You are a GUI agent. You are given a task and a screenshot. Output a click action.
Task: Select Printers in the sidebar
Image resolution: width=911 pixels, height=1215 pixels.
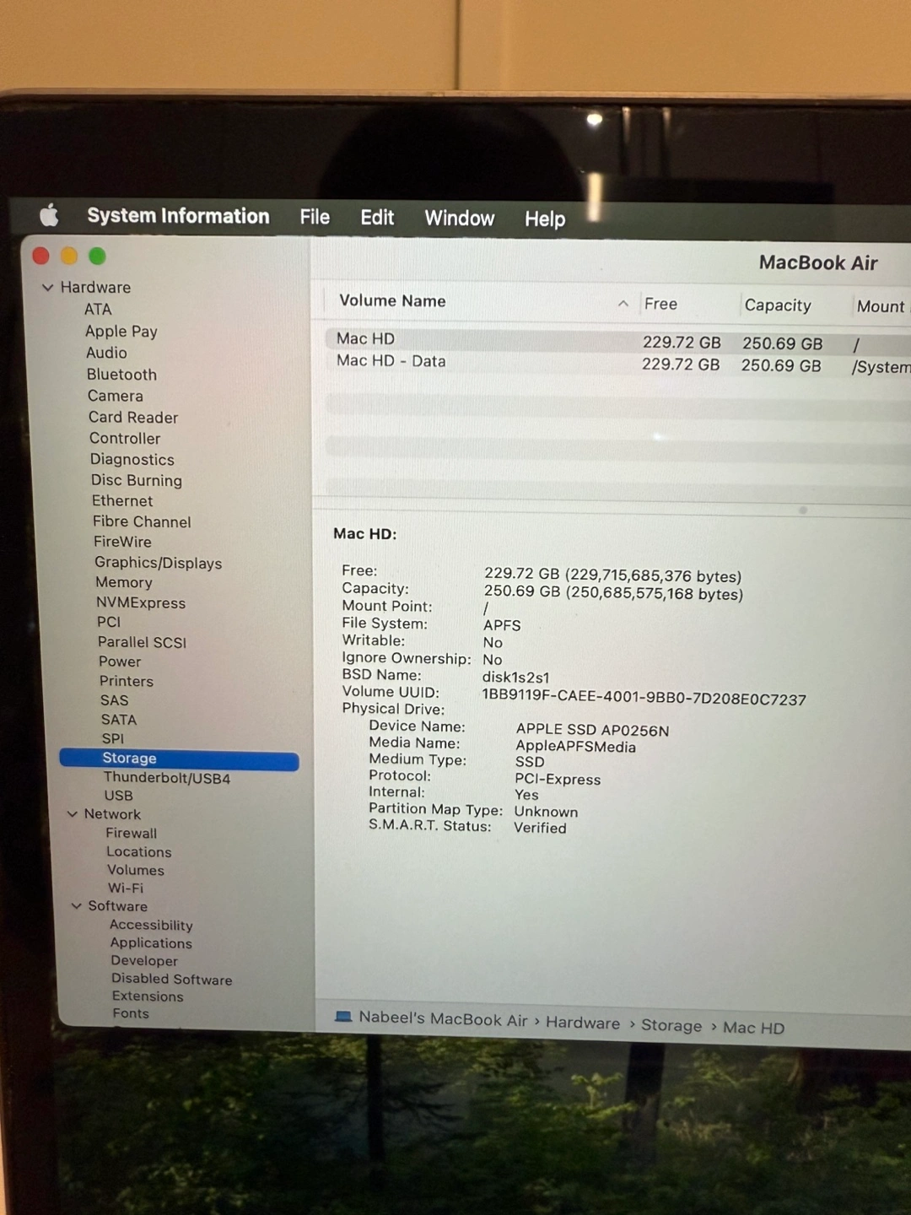pyautogui.click(x=127, y=681)
